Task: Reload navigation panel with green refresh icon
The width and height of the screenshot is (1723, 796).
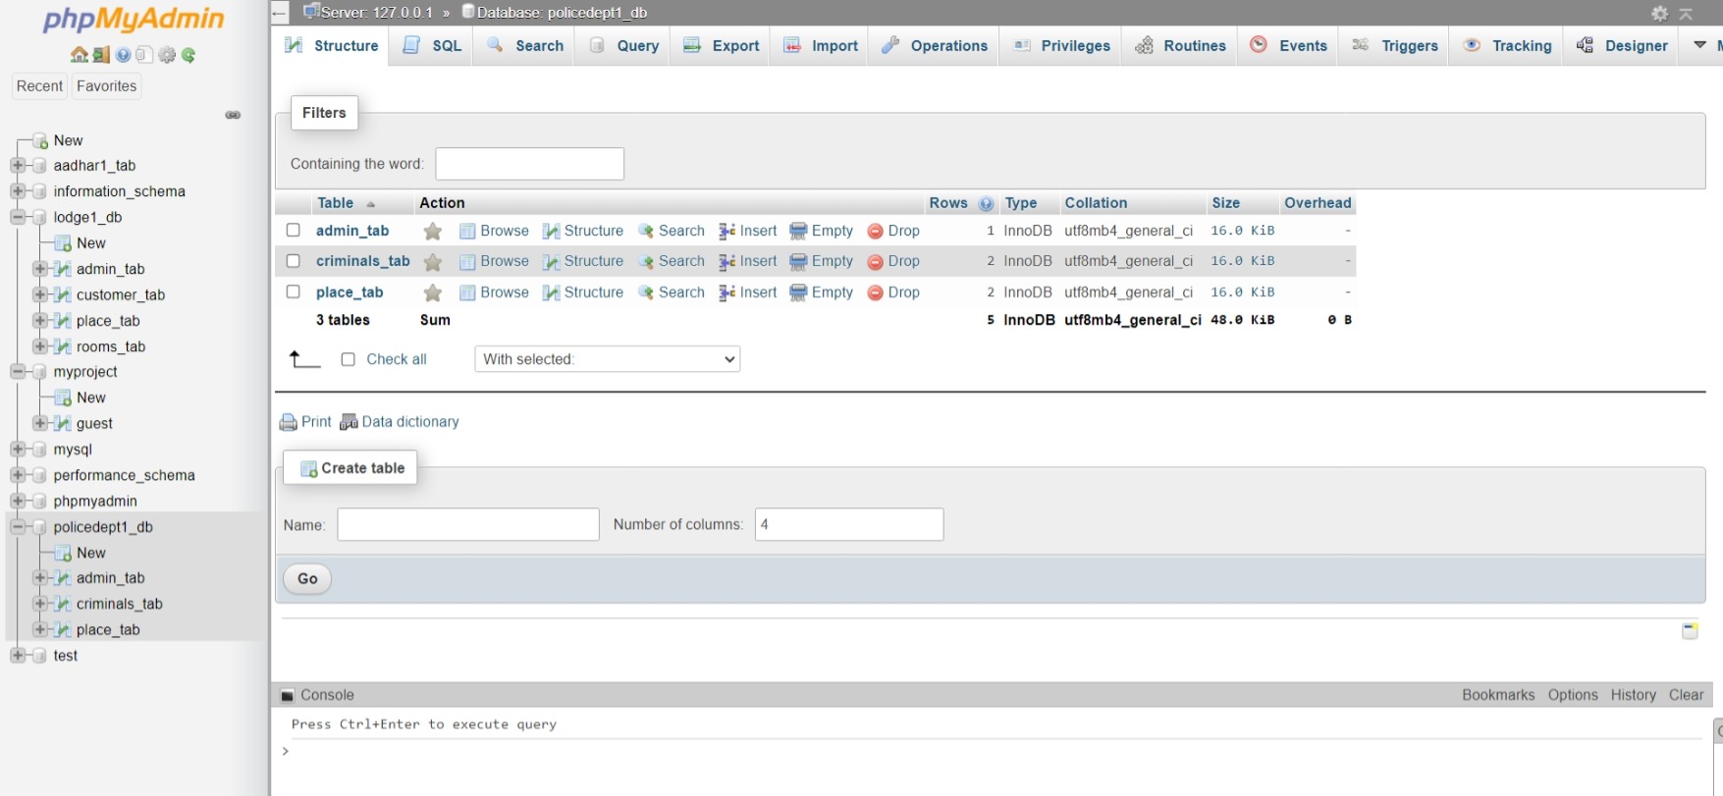Action: pos(188,55)
